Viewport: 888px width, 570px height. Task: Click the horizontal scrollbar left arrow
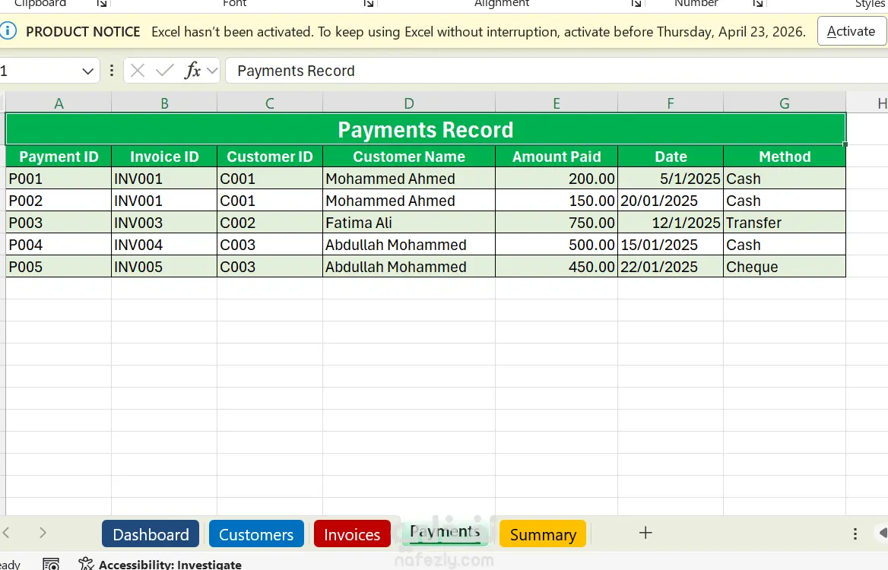[x=883, y=534]
